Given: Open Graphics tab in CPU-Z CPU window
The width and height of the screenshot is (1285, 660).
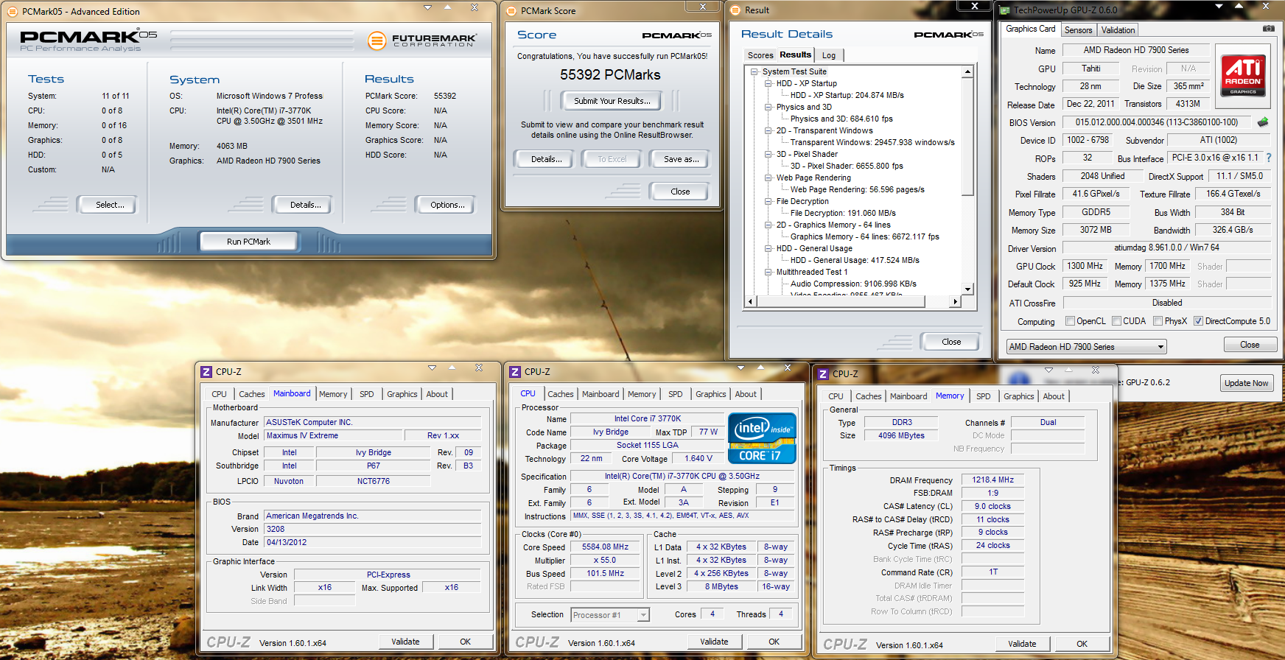Looking at the screenshot, I should click(x=710, y=394).
